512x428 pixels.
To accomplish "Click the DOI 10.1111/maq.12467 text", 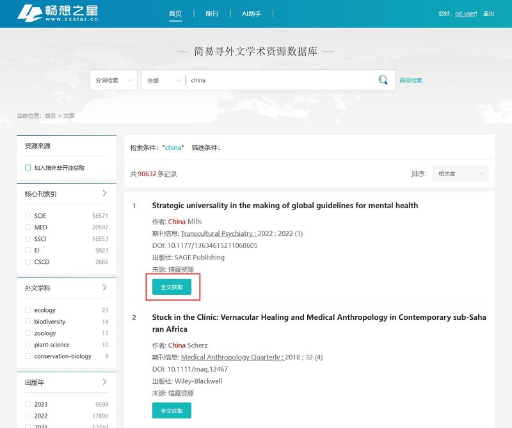I will 198,369.
